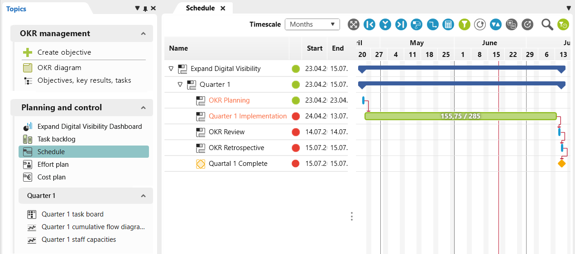Viewport: 575px width, 254px height.
Task: Toggle the green time filter icon
Action: (x=563, y=24)
